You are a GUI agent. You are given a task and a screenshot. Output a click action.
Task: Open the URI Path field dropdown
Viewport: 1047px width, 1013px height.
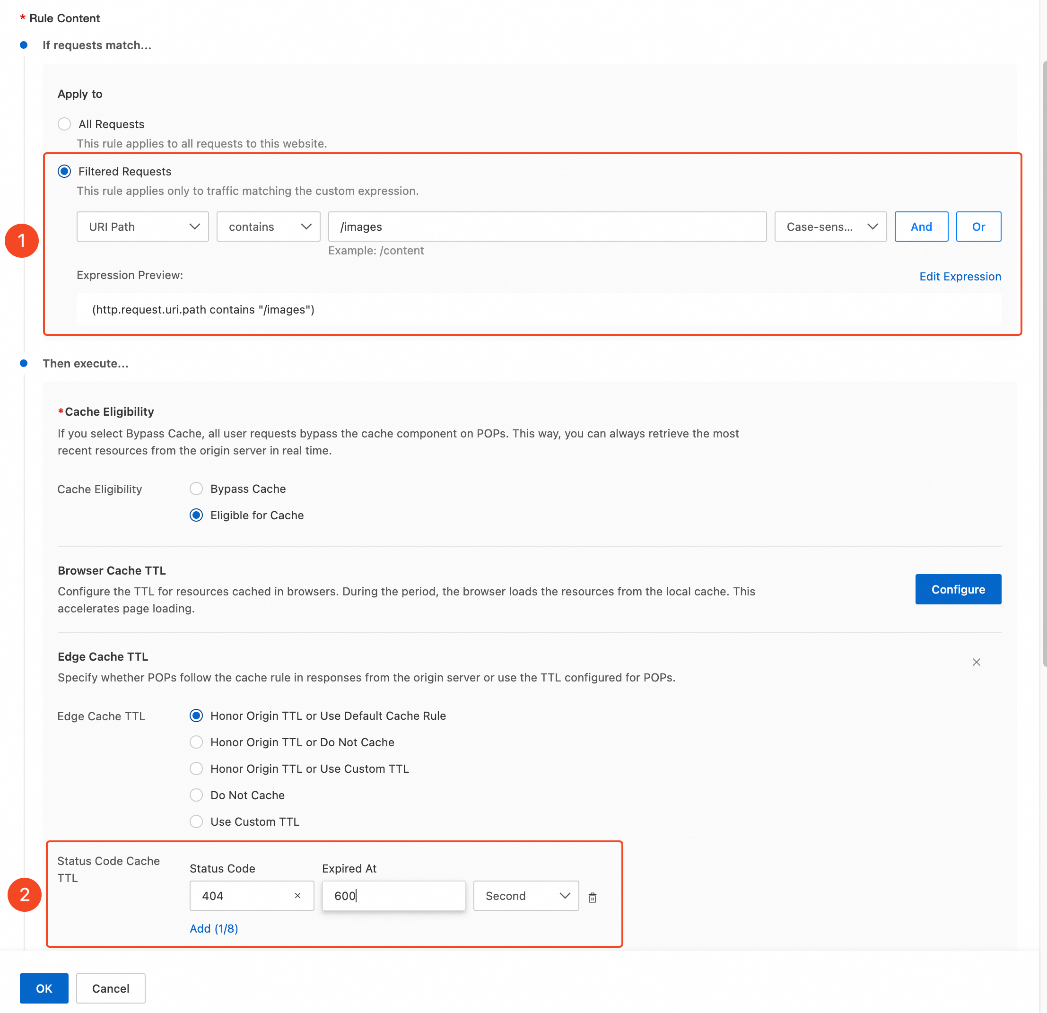coord(142,227)
